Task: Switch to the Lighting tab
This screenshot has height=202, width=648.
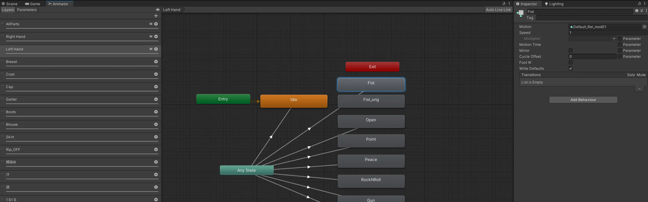Action: click(x=554, y=4)
